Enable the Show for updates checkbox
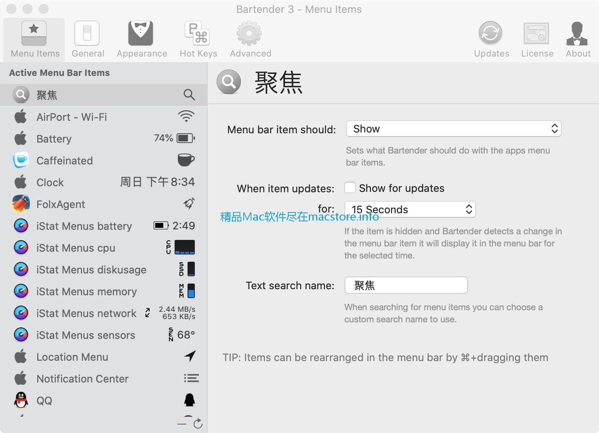 pyautogui.click(x=350, y=188)
